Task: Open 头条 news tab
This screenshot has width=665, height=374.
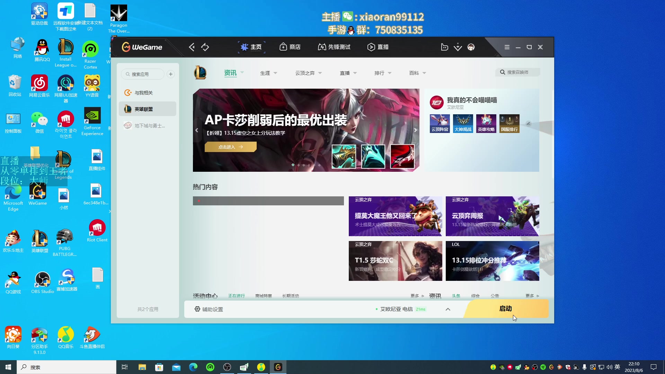Action: pos(456,296)
